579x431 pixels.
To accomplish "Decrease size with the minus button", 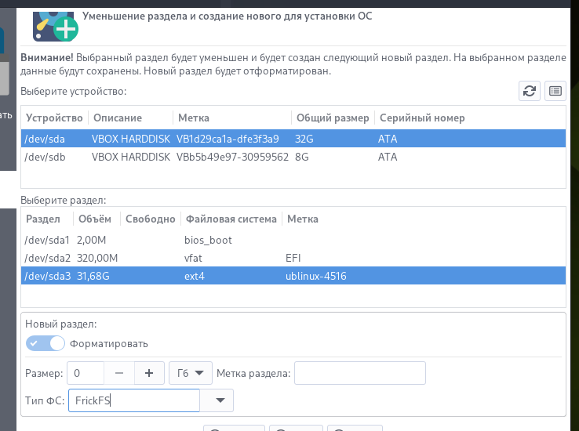I will 119,373.
